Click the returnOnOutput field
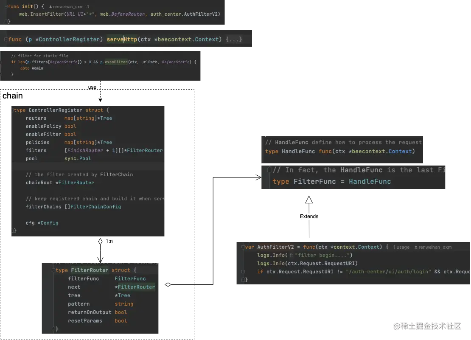The height and width of the screenshot is (340, 471). click(x=90, y=312)
